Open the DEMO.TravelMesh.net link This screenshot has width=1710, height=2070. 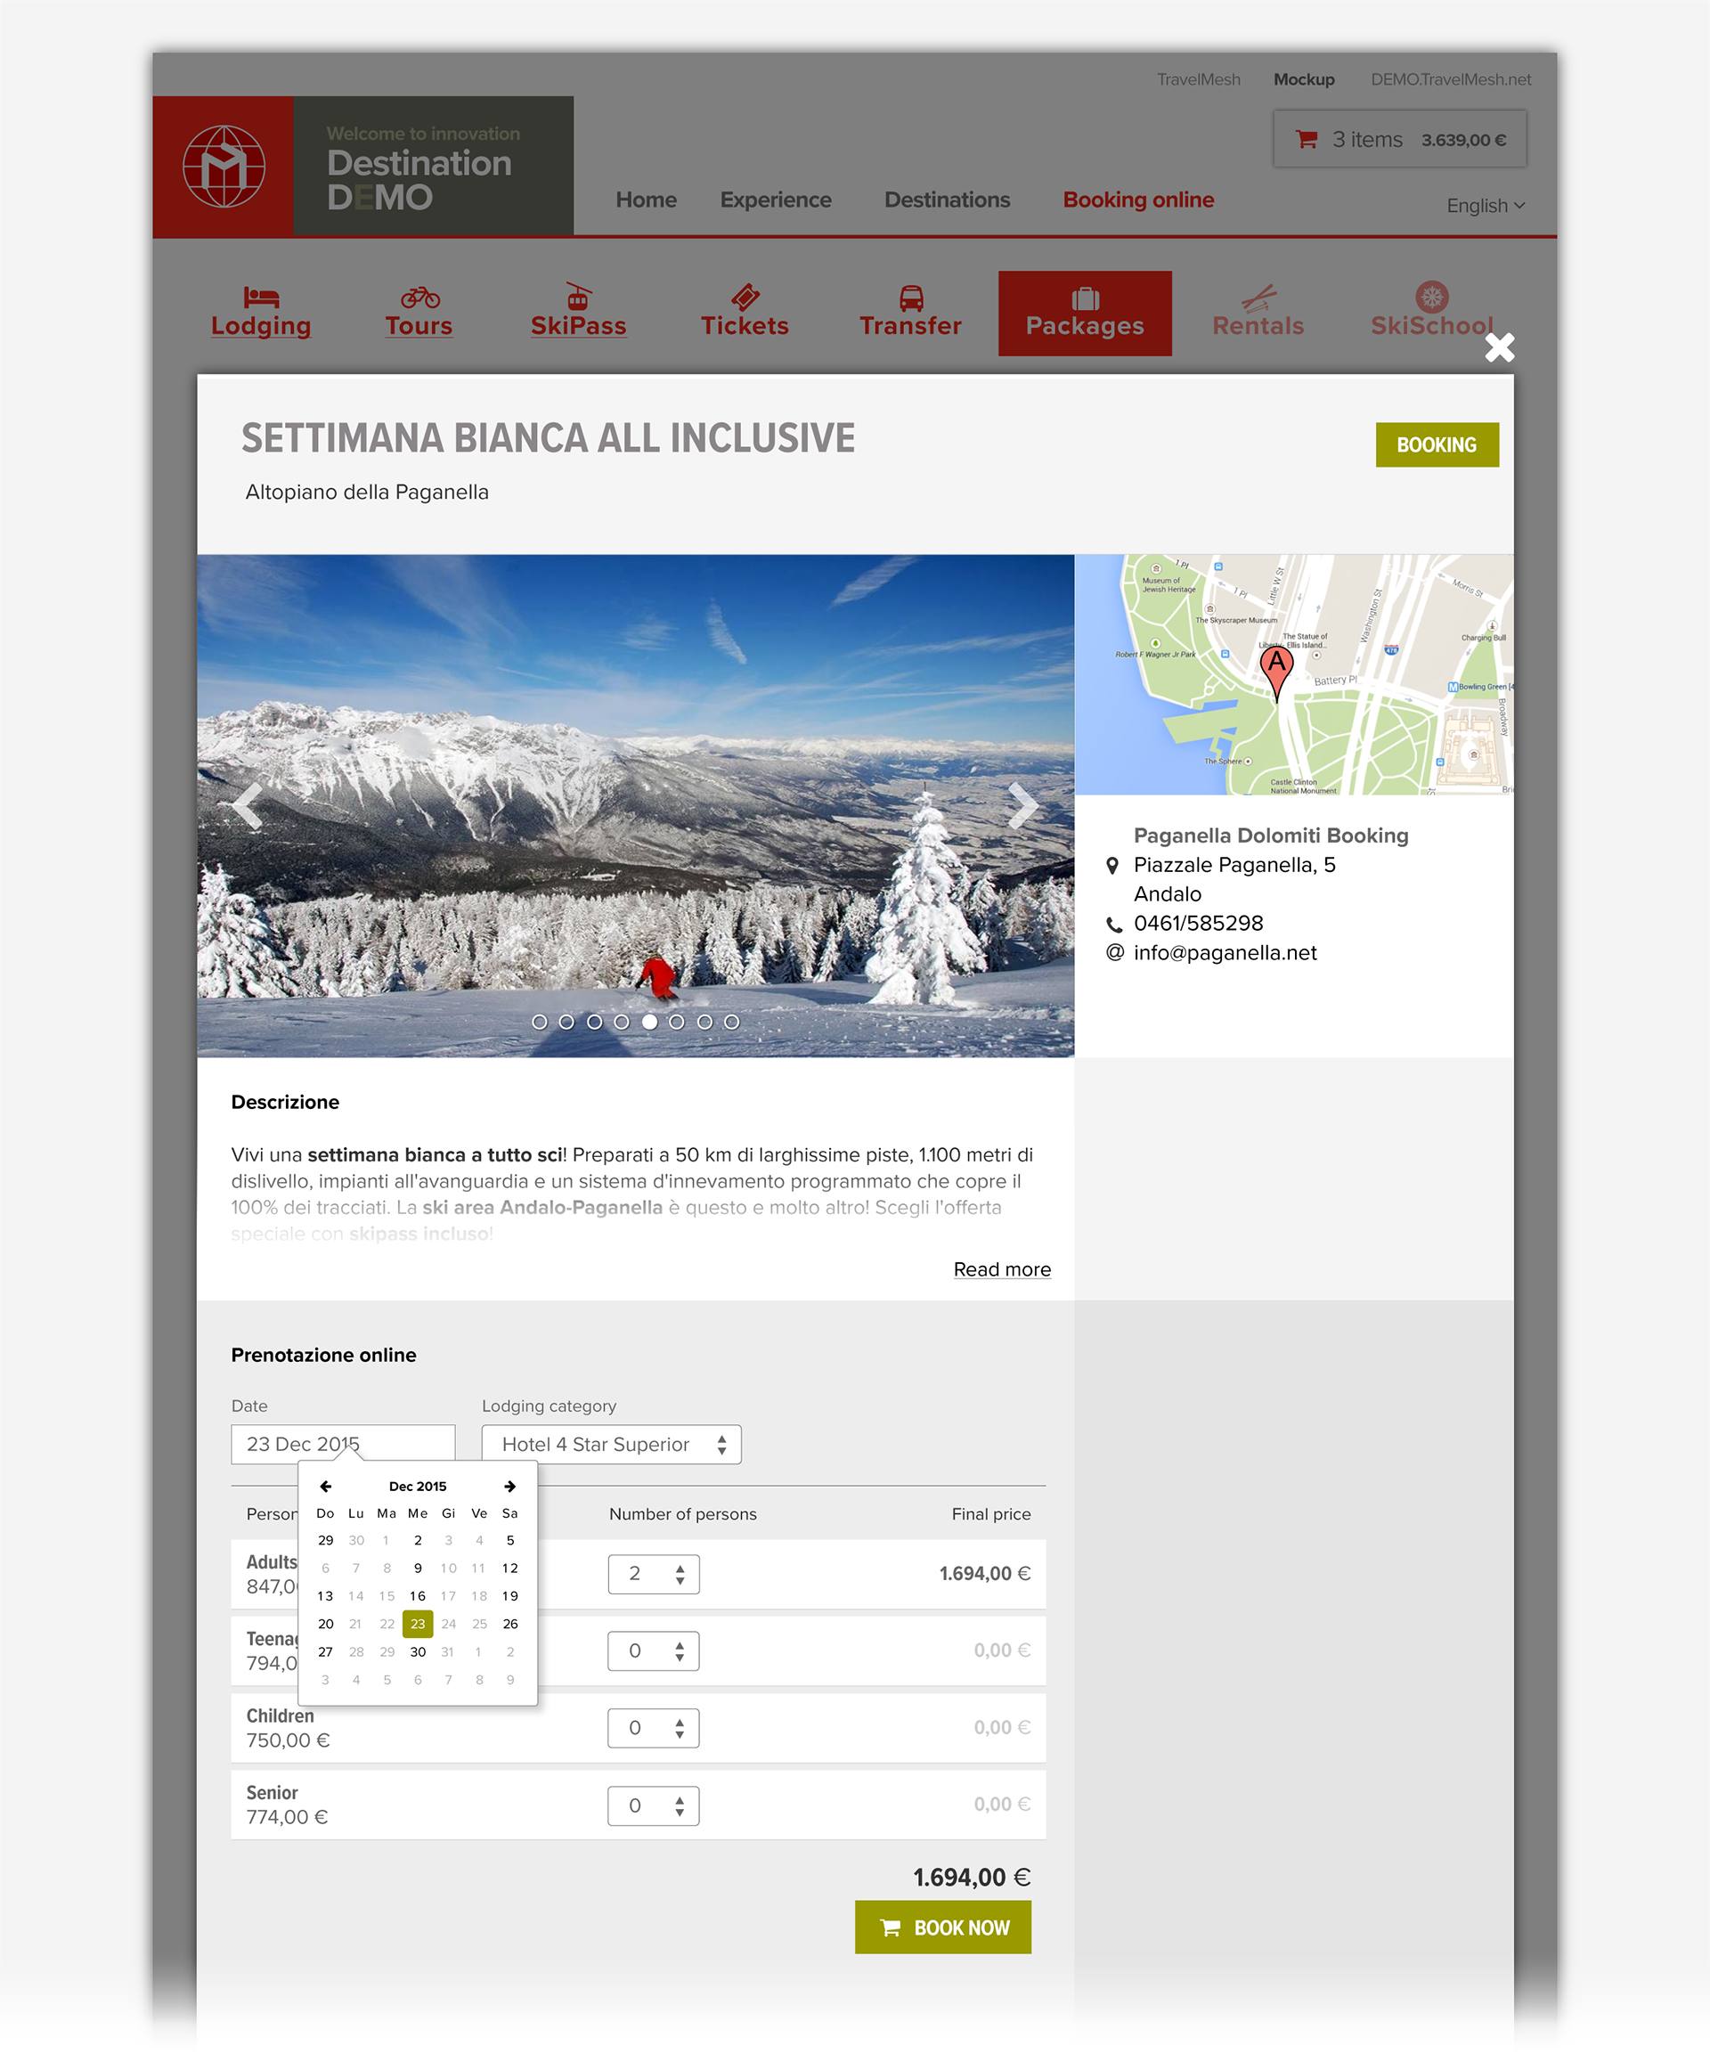pyautogui.click(x=1450, y=78)
